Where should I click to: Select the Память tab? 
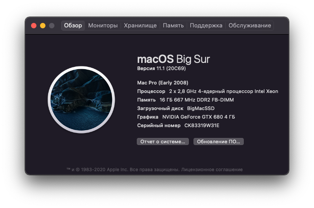coord(173,26)
